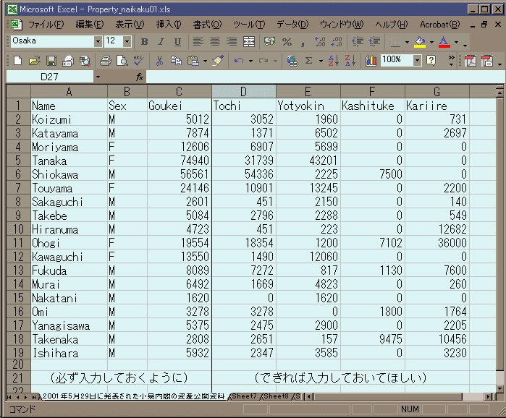Launch the Chart Wizard
Viewport: 506px width, 418px height.
point(371,60)
